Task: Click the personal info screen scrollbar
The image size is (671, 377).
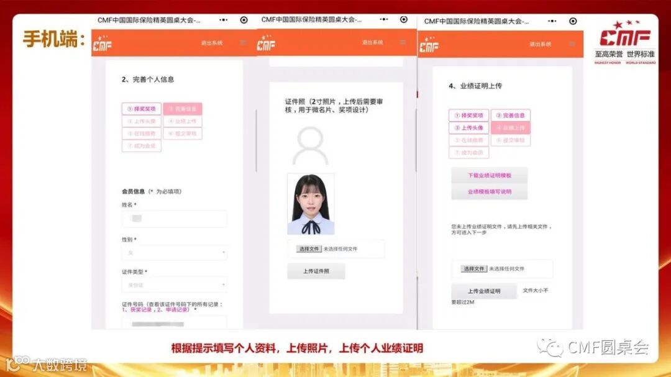Action: (x=257, y=141)
